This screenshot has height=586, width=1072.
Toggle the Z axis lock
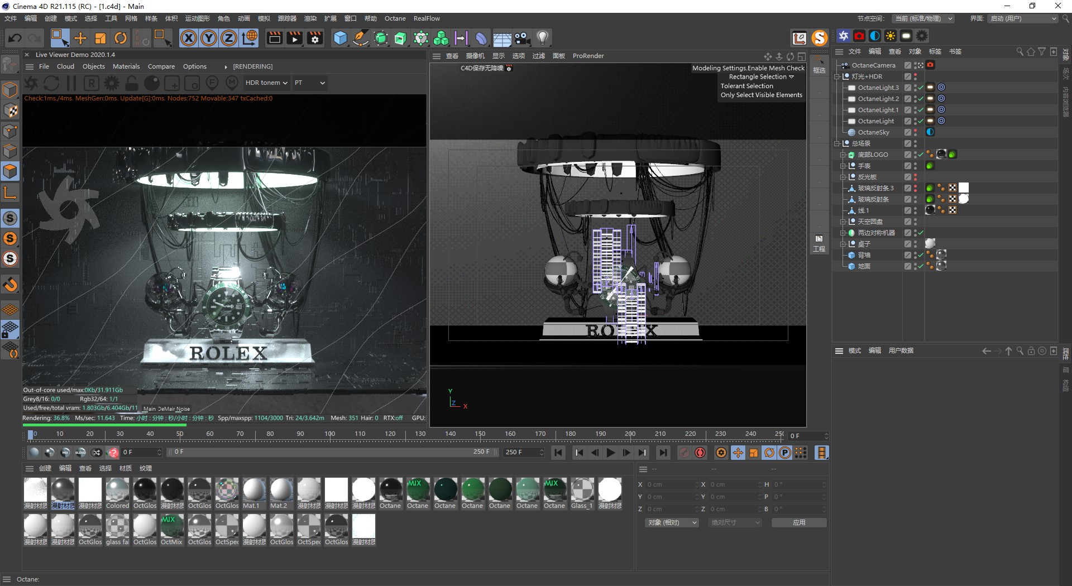click(229, 38)
